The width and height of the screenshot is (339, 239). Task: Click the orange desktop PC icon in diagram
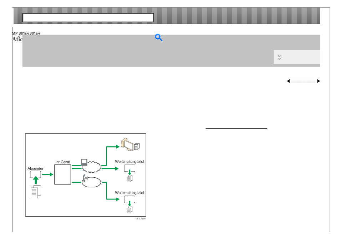pos(127,144)
